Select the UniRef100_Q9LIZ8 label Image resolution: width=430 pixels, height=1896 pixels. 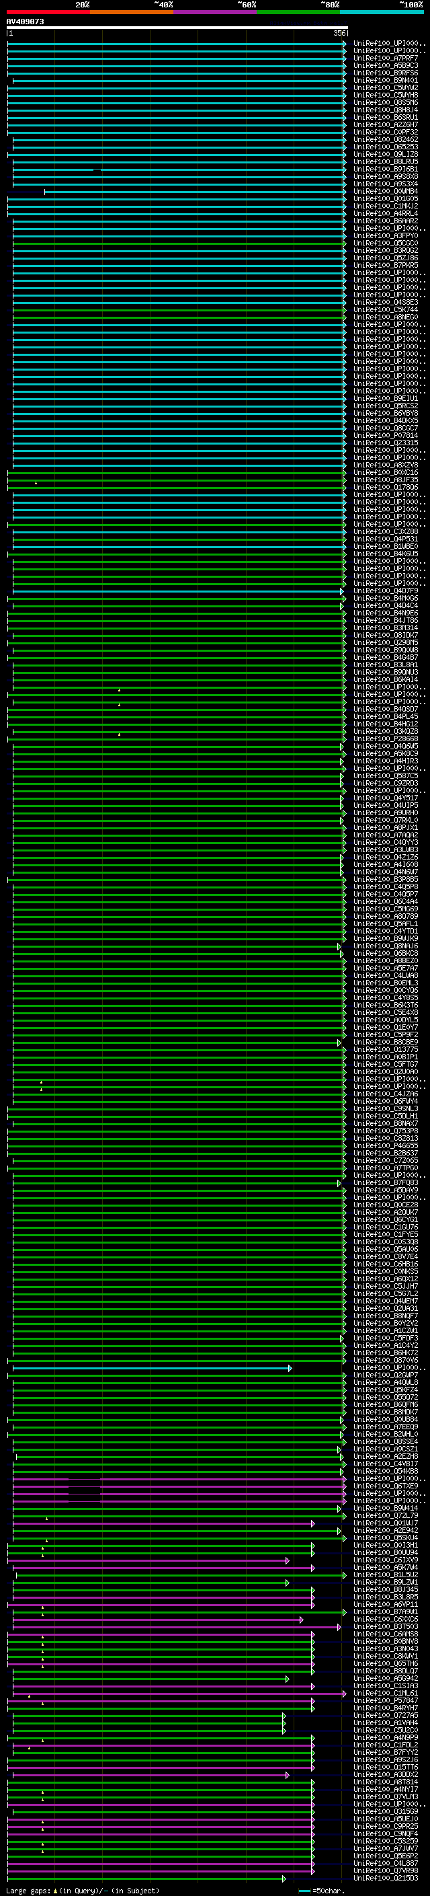385,154
